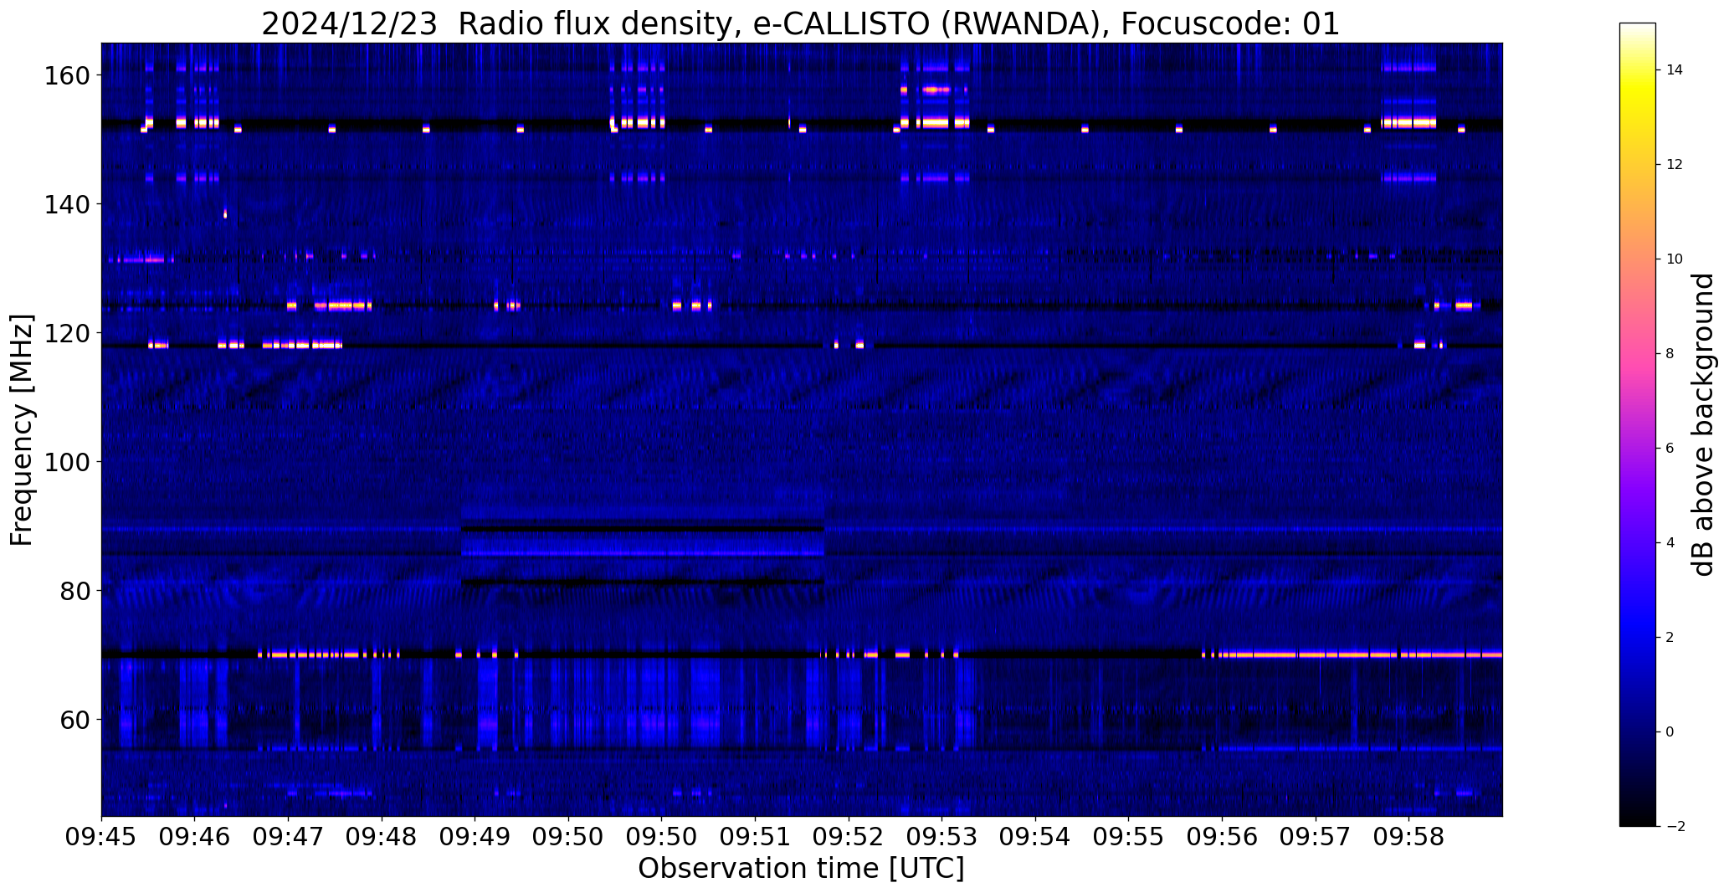Click the 09:45 time tick label
Screen dimensions: 1729x893
pyautogui.click(x=101, y=837)
